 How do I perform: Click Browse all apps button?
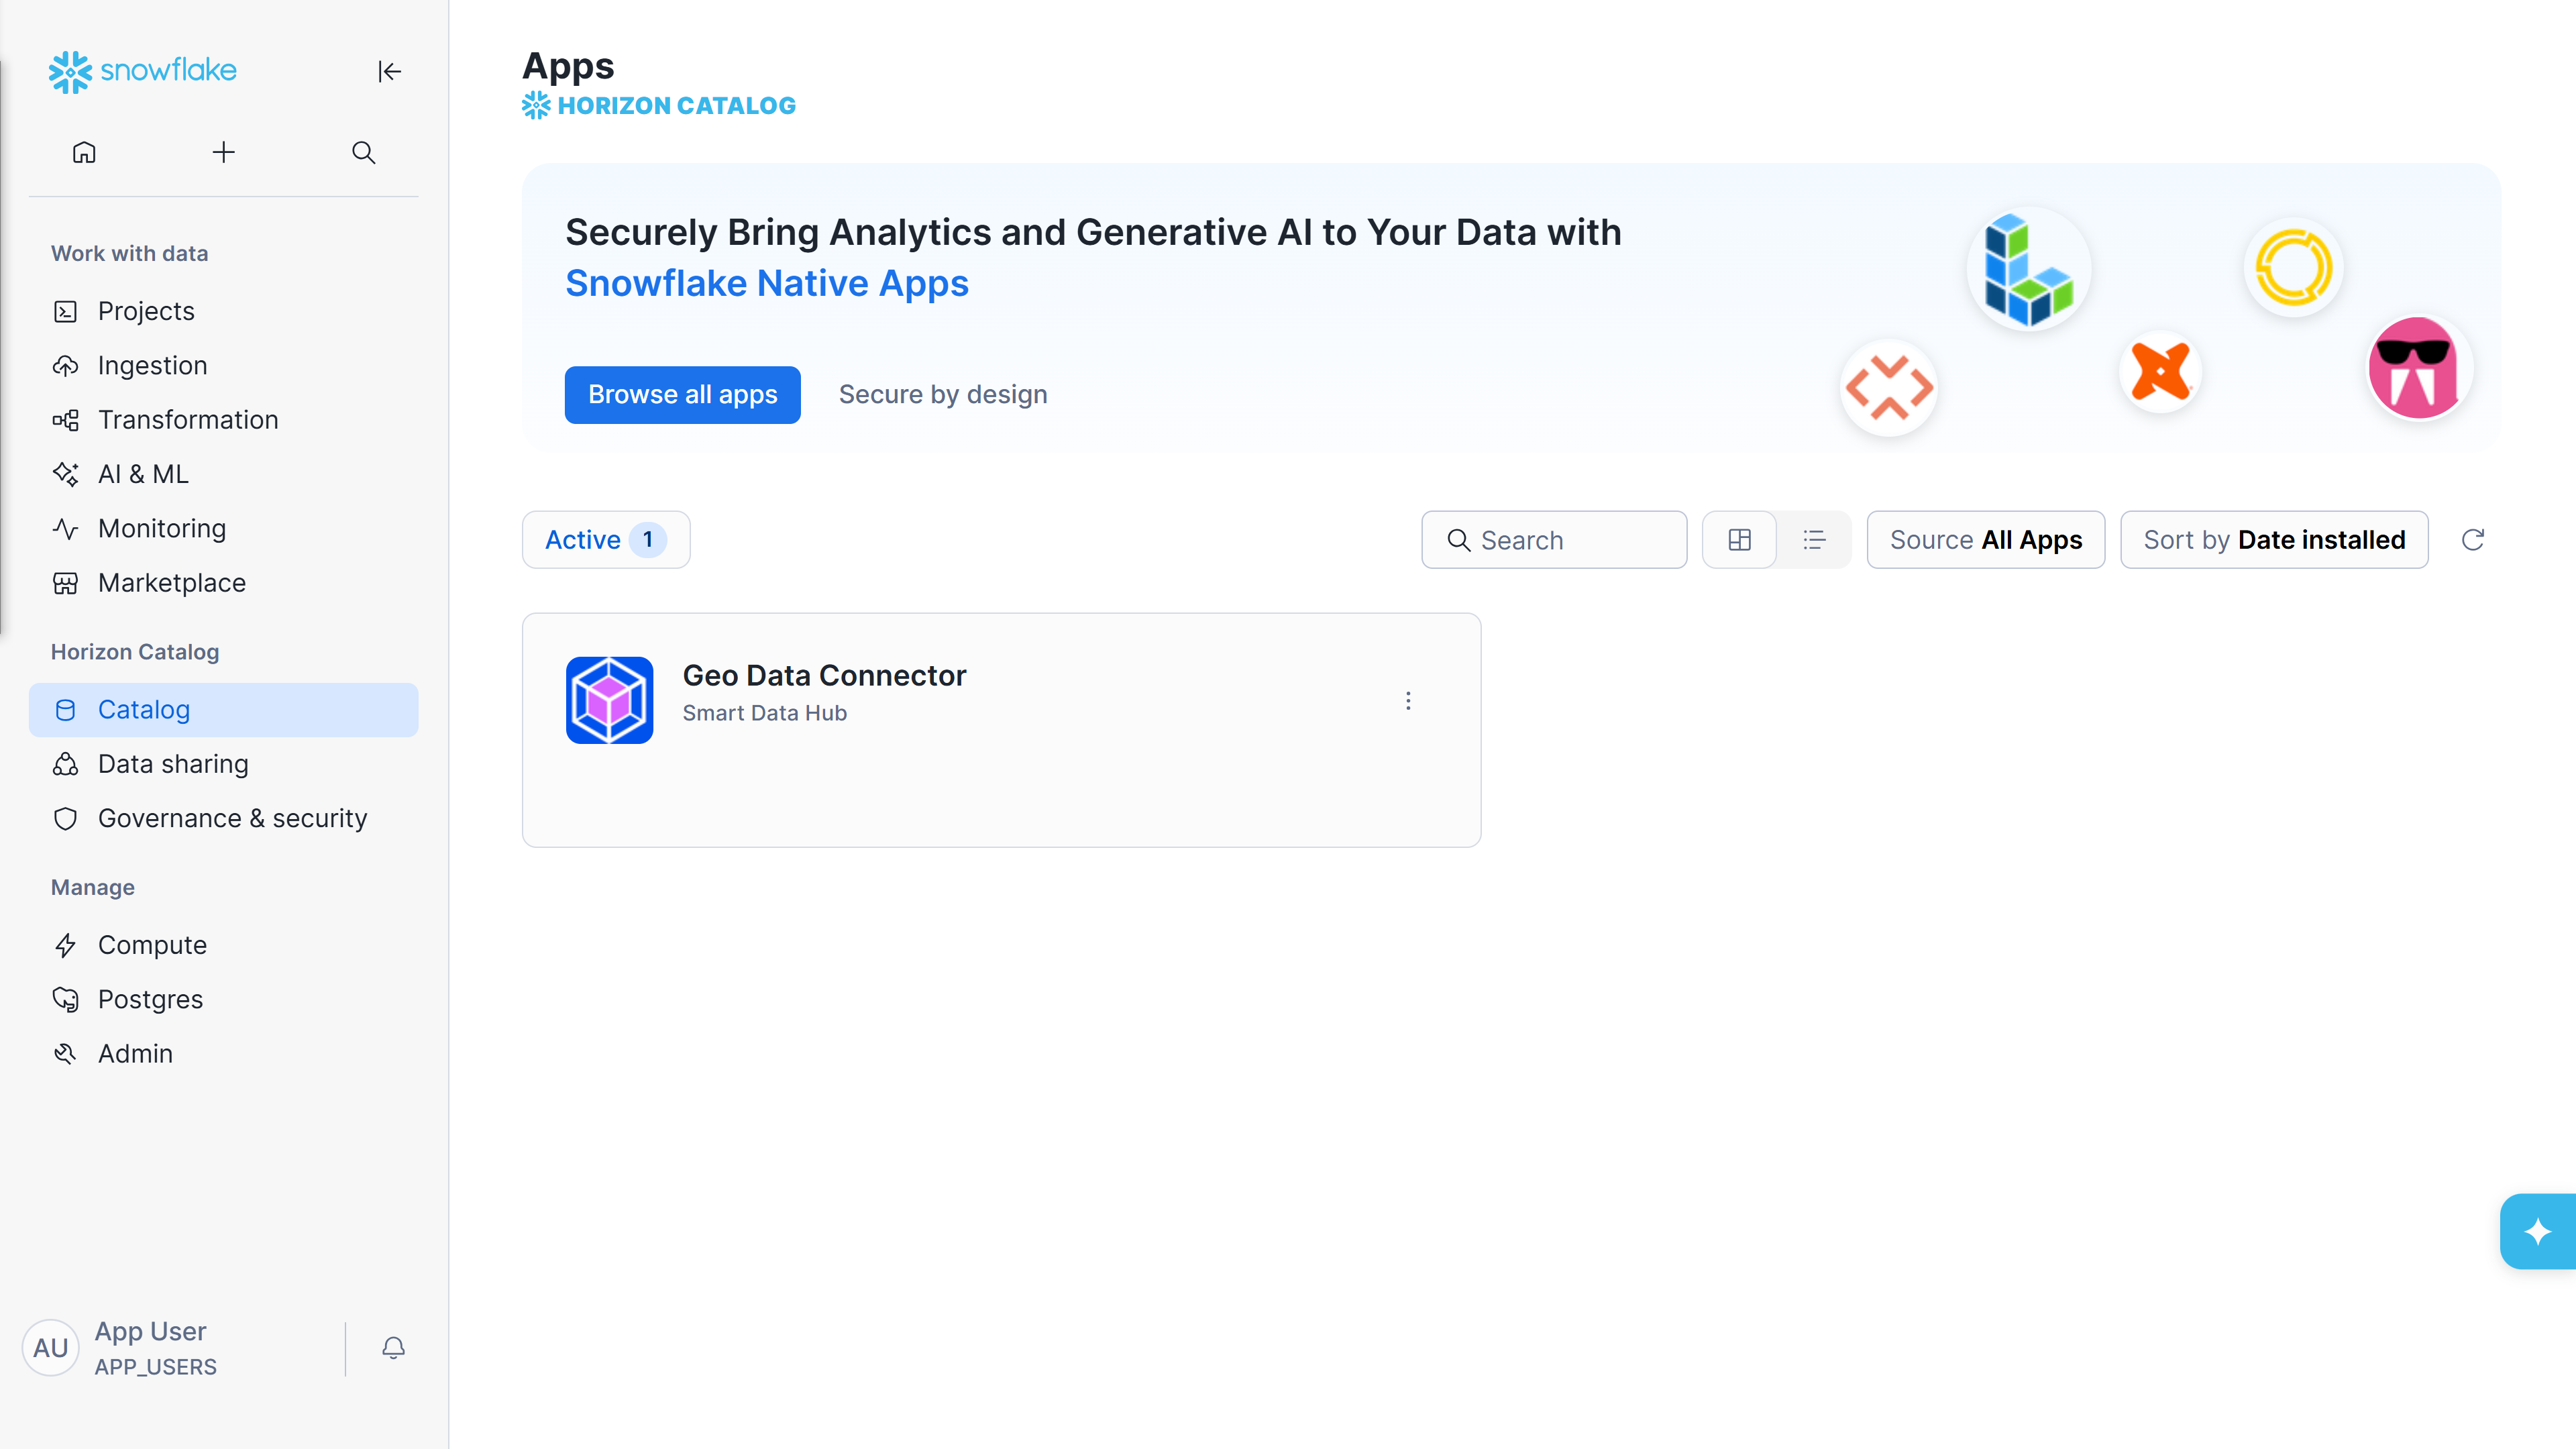[x=682, y=395]
